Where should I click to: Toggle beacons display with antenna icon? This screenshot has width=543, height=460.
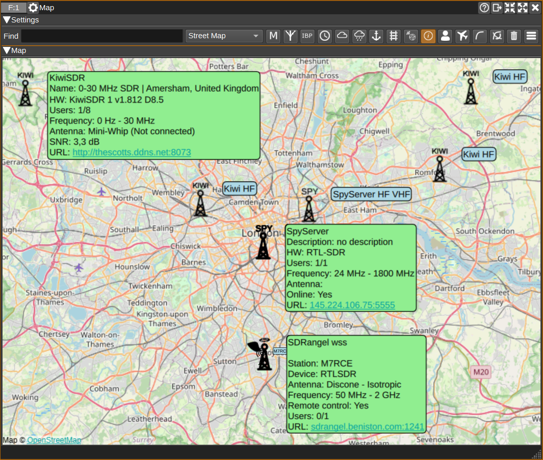tap(290, 36)
